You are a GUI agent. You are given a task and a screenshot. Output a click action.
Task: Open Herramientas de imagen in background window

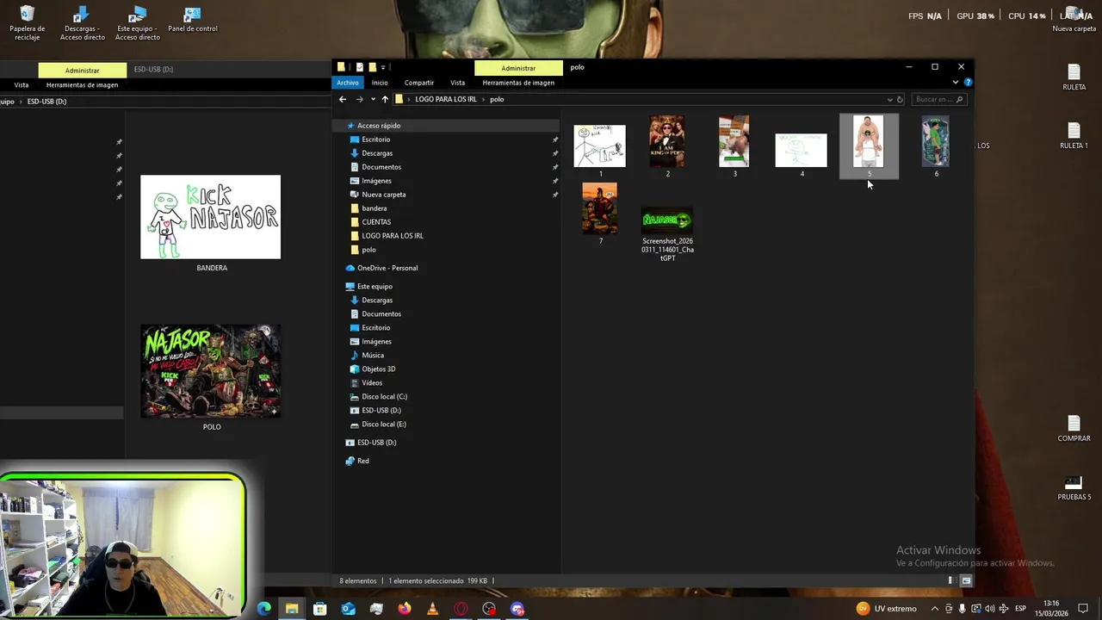click(x=82, y=85)
